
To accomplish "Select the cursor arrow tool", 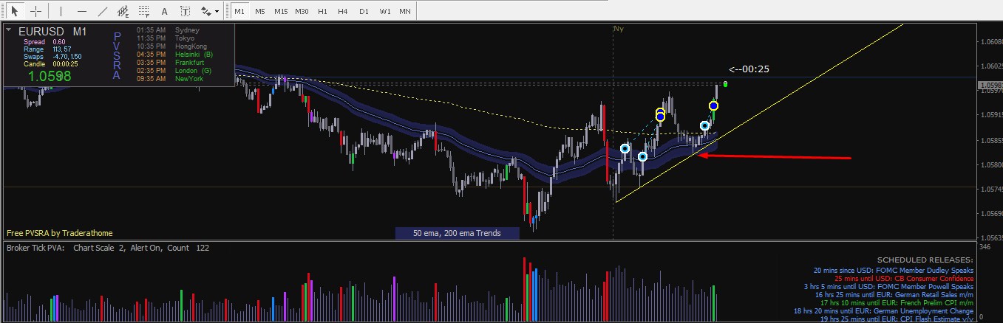I will [14, 12].
